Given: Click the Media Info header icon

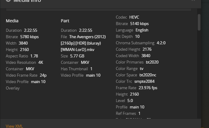Looking at the screenshot, I should coord(8,1).
